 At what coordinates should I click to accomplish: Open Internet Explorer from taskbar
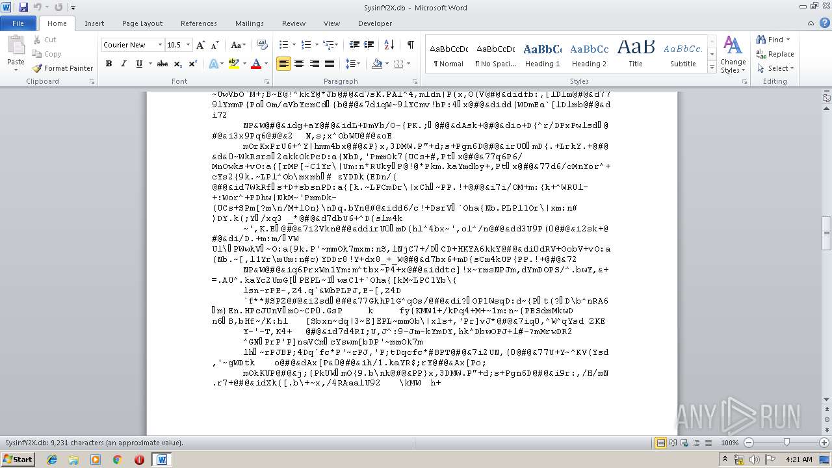click(x=52, y=460)
